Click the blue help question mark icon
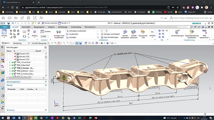 coord(203,27)
